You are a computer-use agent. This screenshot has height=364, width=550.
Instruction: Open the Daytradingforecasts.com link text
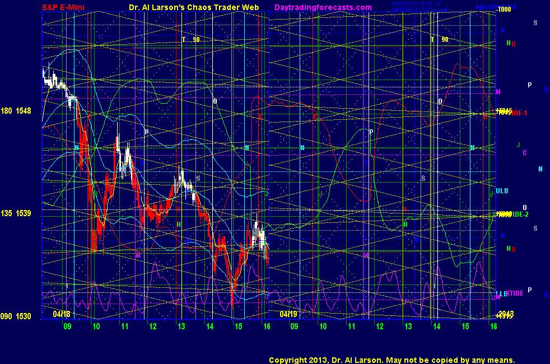(x=323, y=7)
